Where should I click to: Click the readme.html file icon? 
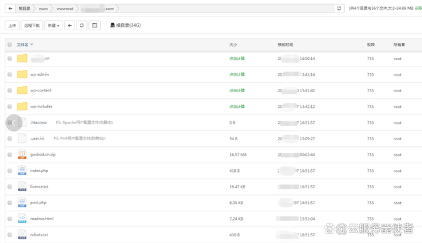coord(22,218)
